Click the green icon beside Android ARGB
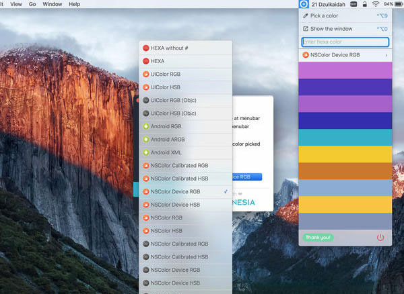Image resolution: width=404 pixels, height=294 pixels. [146, 140]
